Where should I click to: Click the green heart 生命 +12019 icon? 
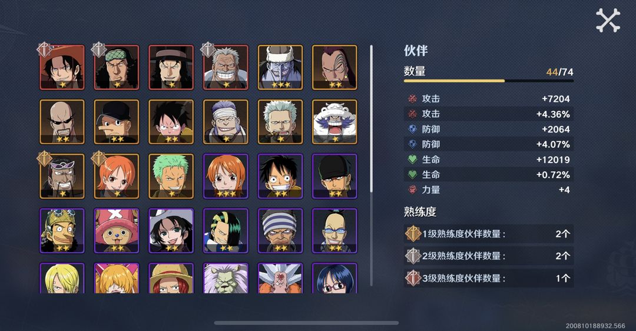click(x=412, y=160)
